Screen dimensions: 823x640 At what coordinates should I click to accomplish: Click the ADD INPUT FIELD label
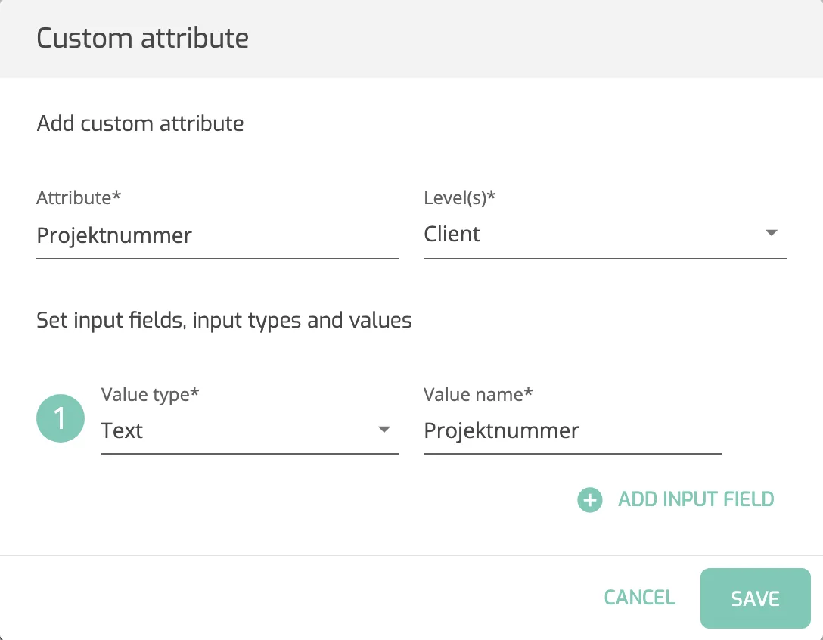tap(696, 499)
